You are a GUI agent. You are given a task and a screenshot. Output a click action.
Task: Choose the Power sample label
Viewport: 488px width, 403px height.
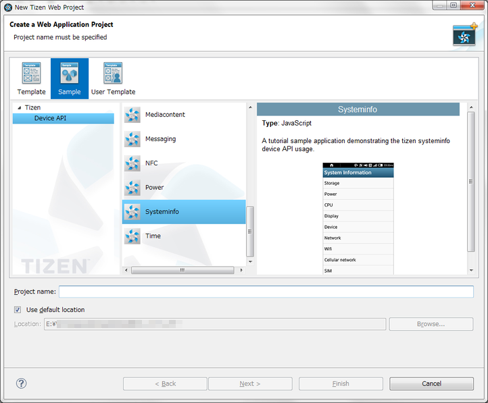pyautogui.click(x=154, y=188)
